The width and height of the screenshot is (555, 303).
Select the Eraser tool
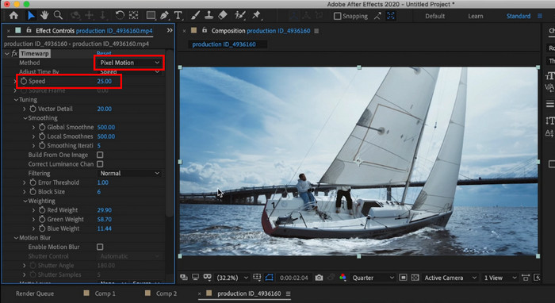click(x=222, y=16)
